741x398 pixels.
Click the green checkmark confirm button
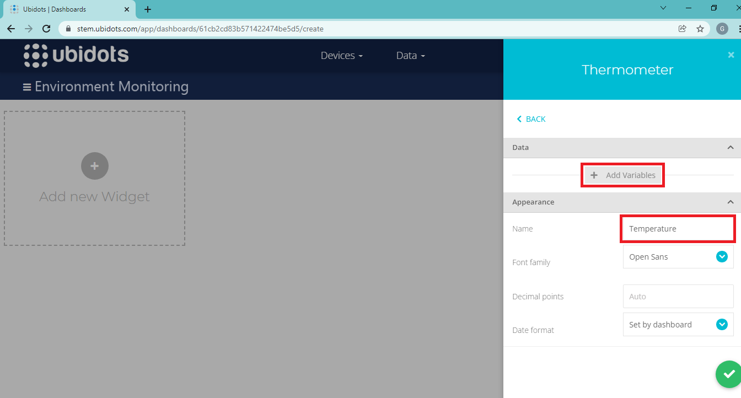point(729,374)
